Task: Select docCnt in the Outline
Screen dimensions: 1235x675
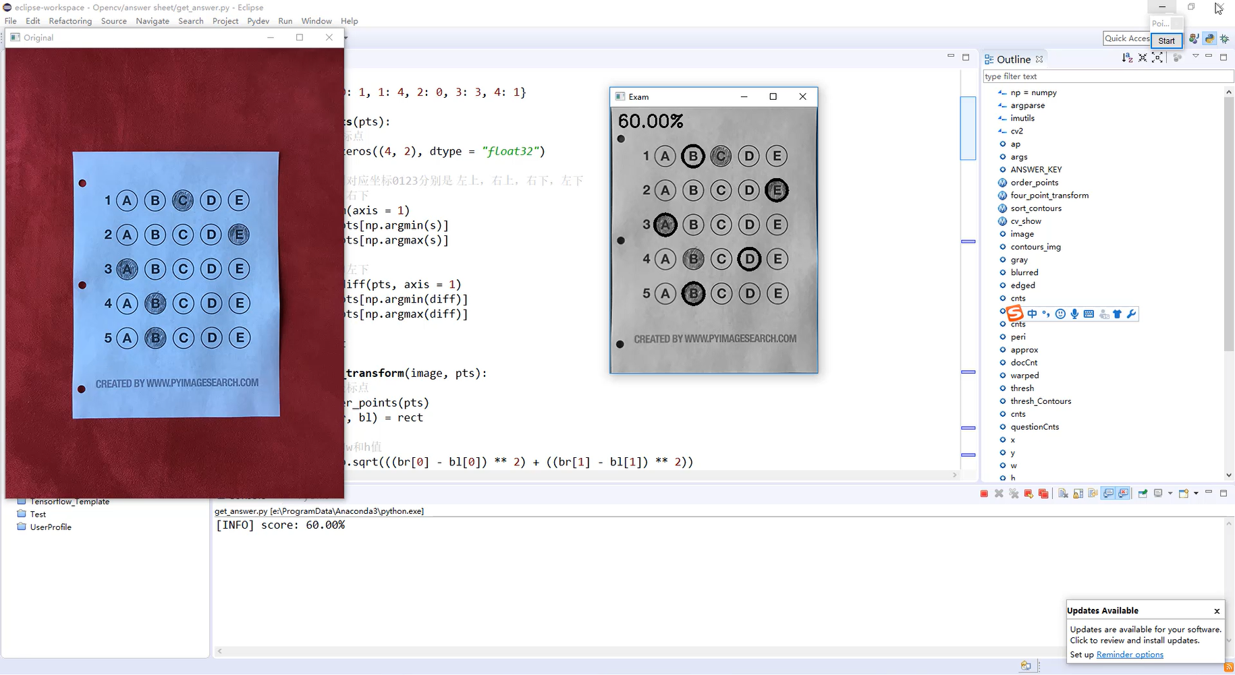Action: (1024, 362)
